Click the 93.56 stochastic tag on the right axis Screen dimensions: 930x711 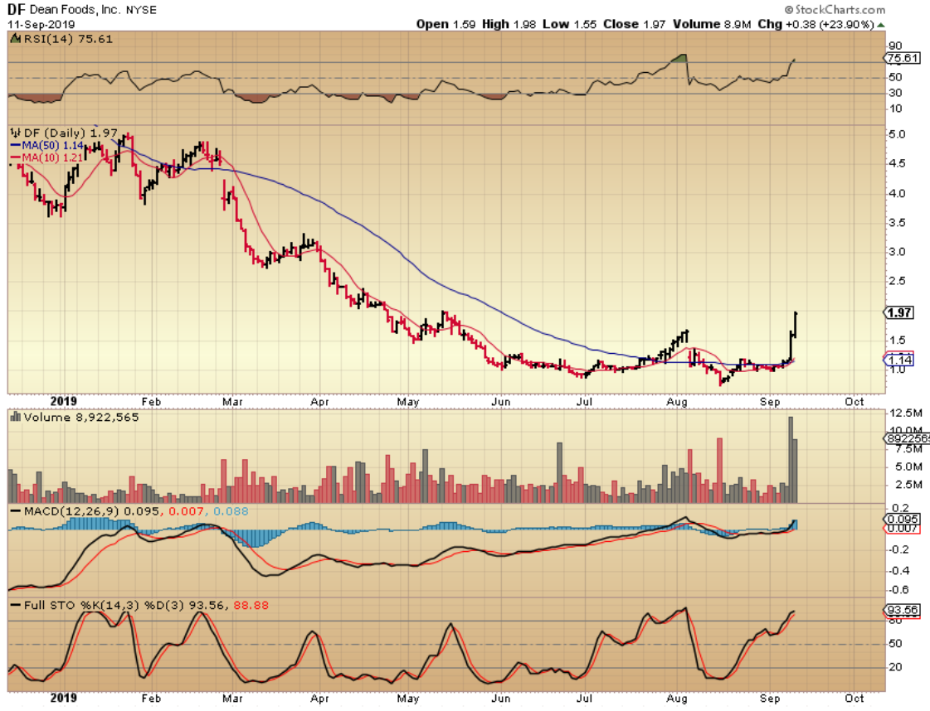click(902, 610)
